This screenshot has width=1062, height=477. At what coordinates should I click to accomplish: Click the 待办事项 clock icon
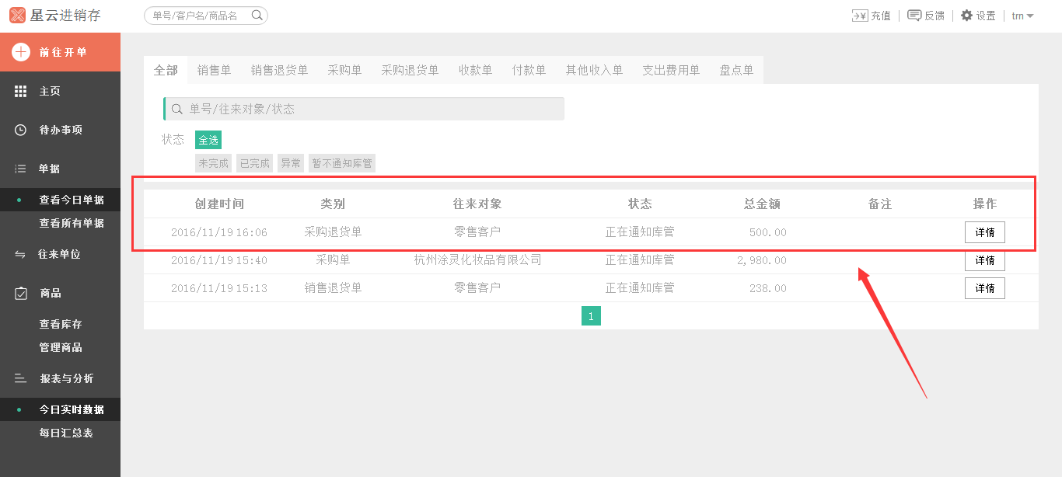(x=21, y=130)
